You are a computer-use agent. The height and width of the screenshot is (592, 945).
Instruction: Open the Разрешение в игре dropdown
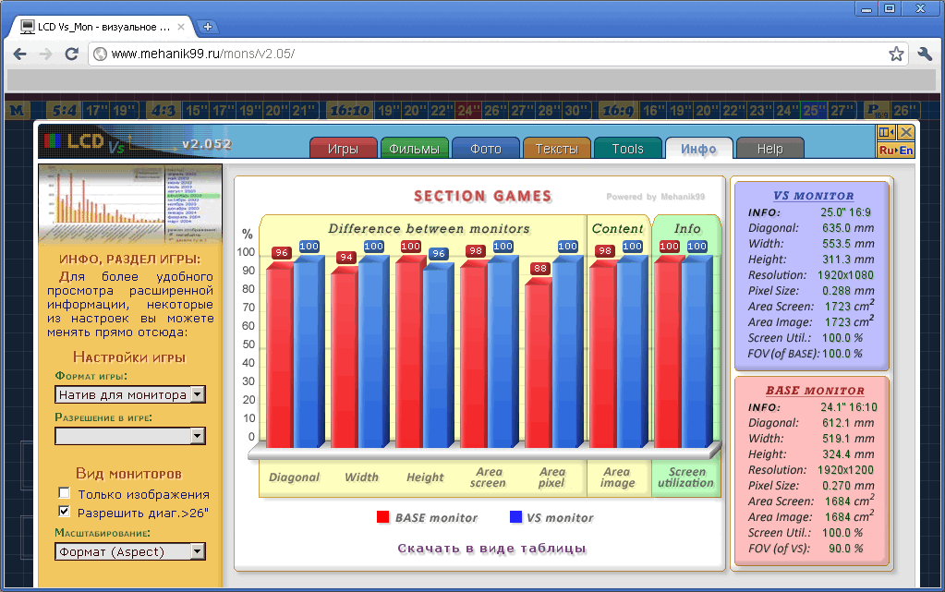point(130,436)
